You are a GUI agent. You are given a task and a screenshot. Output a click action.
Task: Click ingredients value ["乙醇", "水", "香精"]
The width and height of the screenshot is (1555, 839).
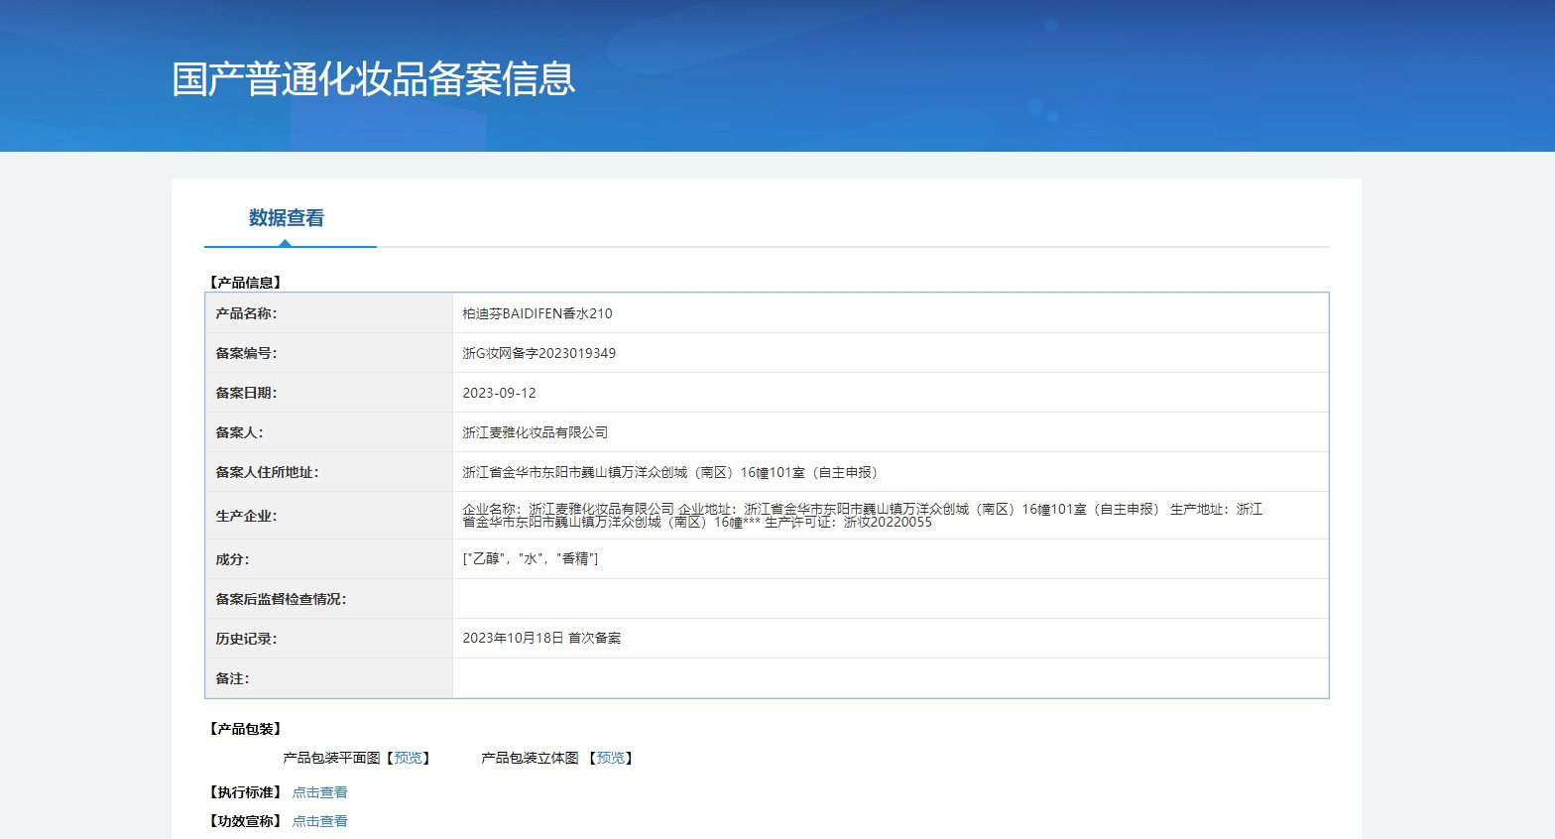tap(531, 559)
